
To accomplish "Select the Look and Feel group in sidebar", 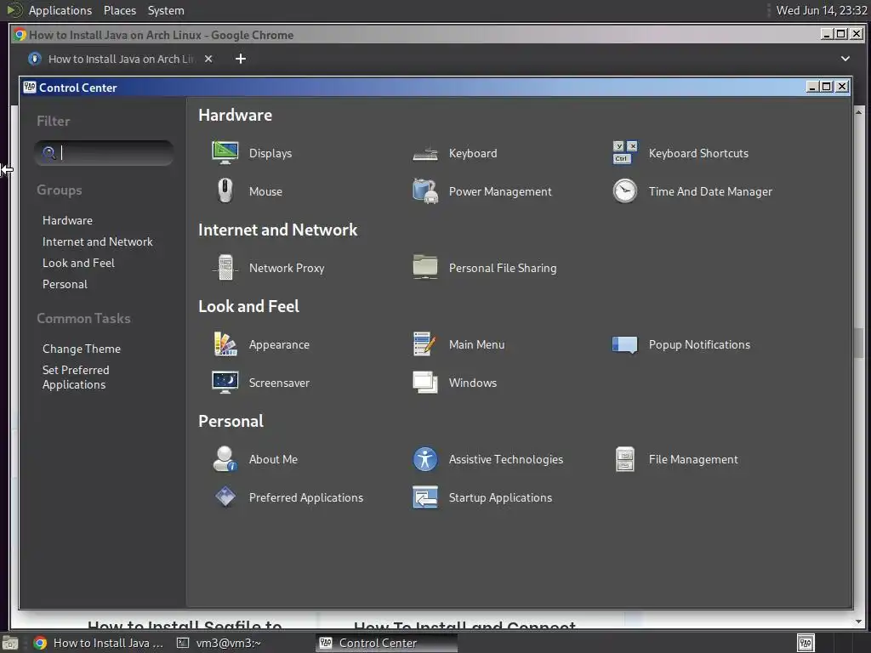I will tap(78, 263).
